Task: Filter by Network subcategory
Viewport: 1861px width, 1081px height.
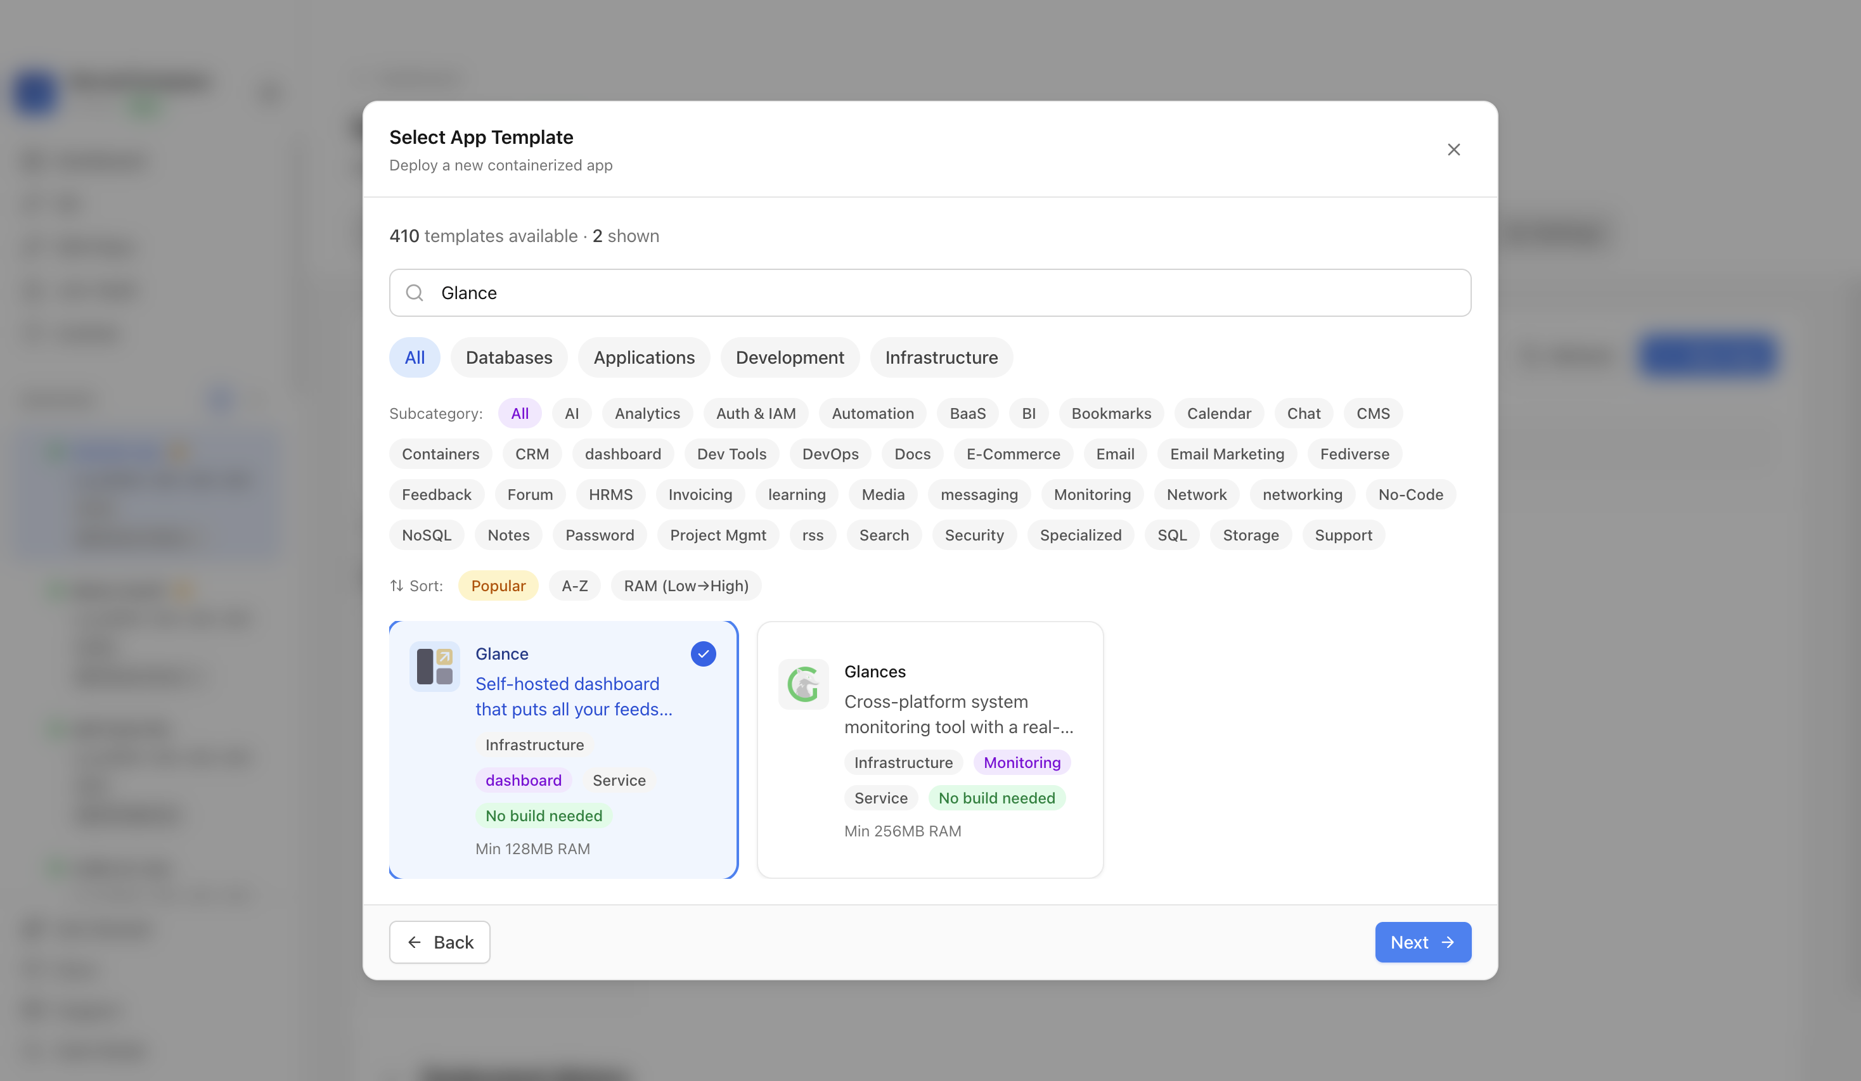Action: (x=1196, y=495)
